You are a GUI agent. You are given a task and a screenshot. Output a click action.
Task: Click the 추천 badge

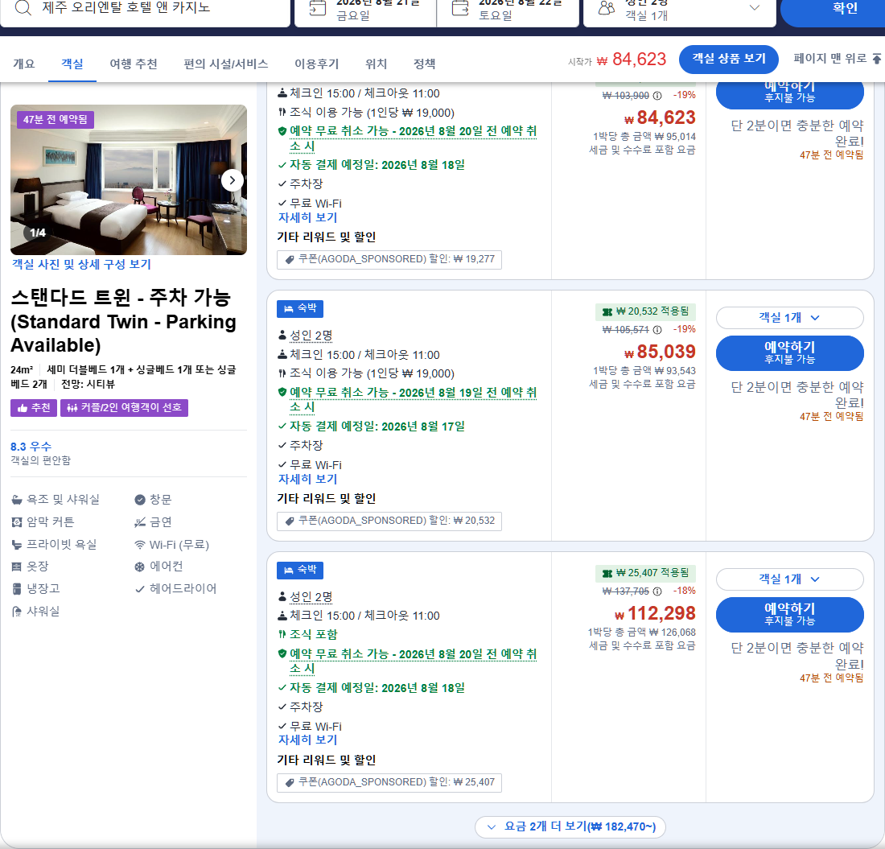pyautogui.click(x=34, y=407)
